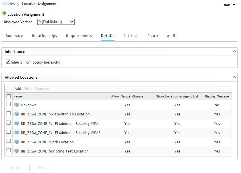Click the Wi-Fi Minimum Security WPA2 icon

17,133
